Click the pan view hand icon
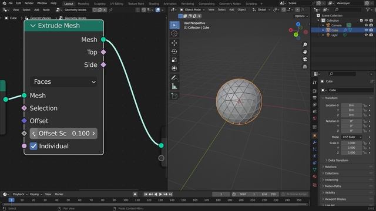The width and height of the screenshot is (376, 211). click(x=305, y=52)
